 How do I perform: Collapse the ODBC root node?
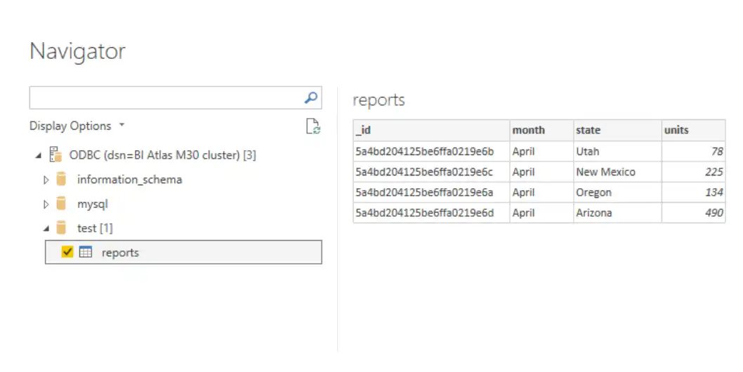point(38,156)
